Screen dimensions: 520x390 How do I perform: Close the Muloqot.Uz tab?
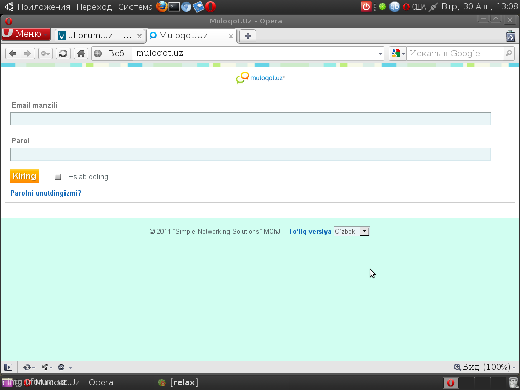coord(231,36)
